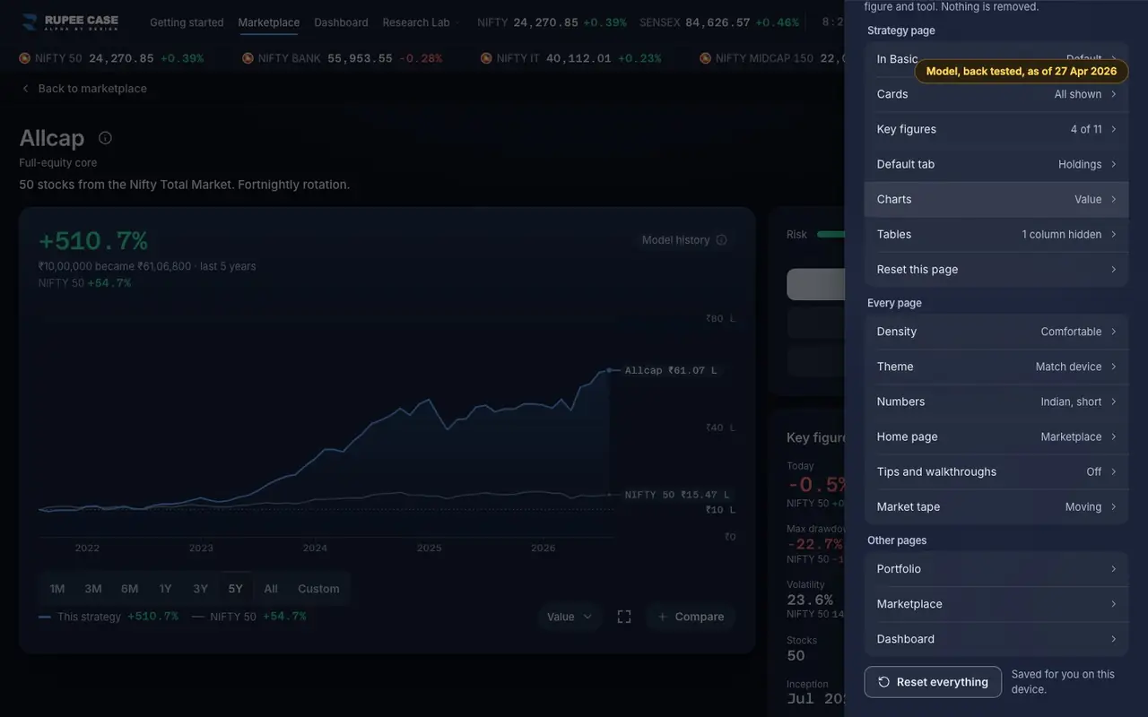The width and height of the screenshot is (1148, 717).
Task: Click the NIFTY 50 ticker coin icon
Action: coord(25,58)
